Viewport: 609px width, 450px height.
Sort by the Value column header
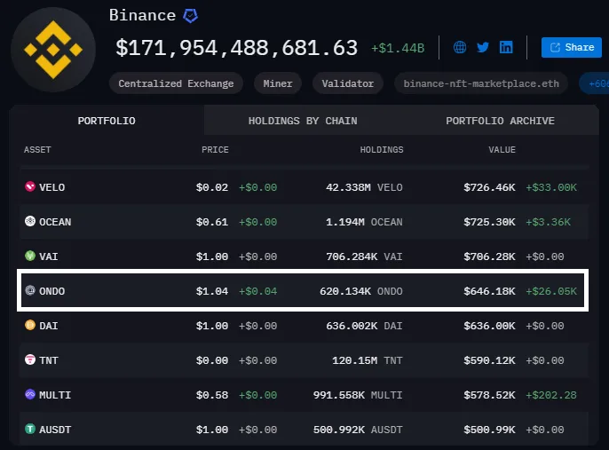[x=502, y=149]
